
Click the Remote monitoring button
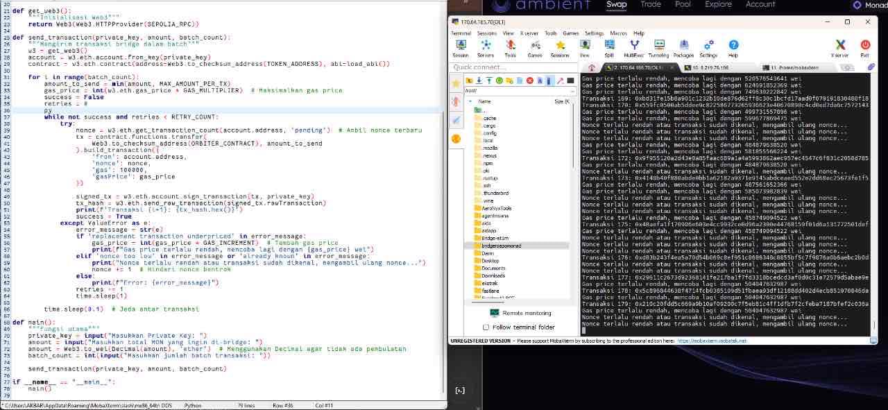click(x=520, y=313)
